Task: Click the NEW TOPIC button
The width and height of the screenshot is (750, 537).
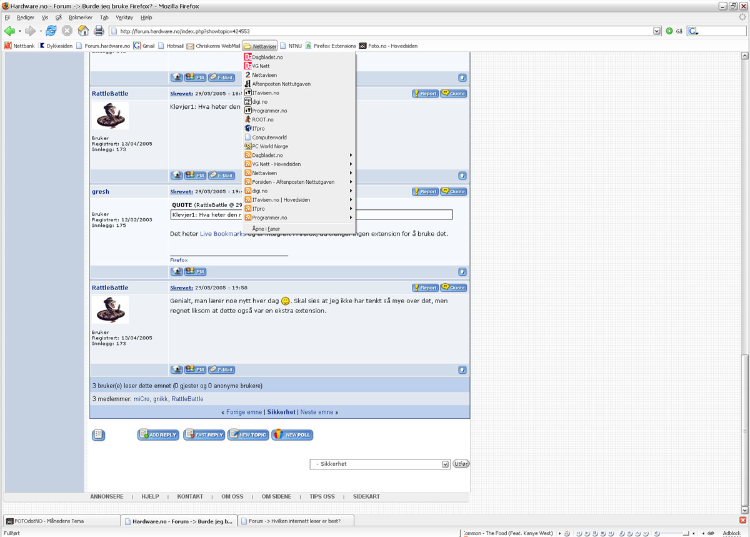Action: coord(248,434)
